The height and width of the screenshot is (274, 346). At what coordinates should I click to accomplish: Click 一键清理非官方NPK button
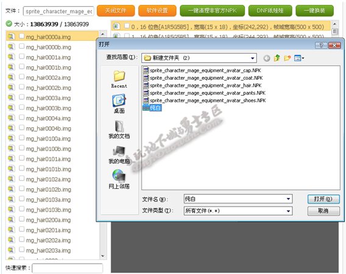coord(212,10)
